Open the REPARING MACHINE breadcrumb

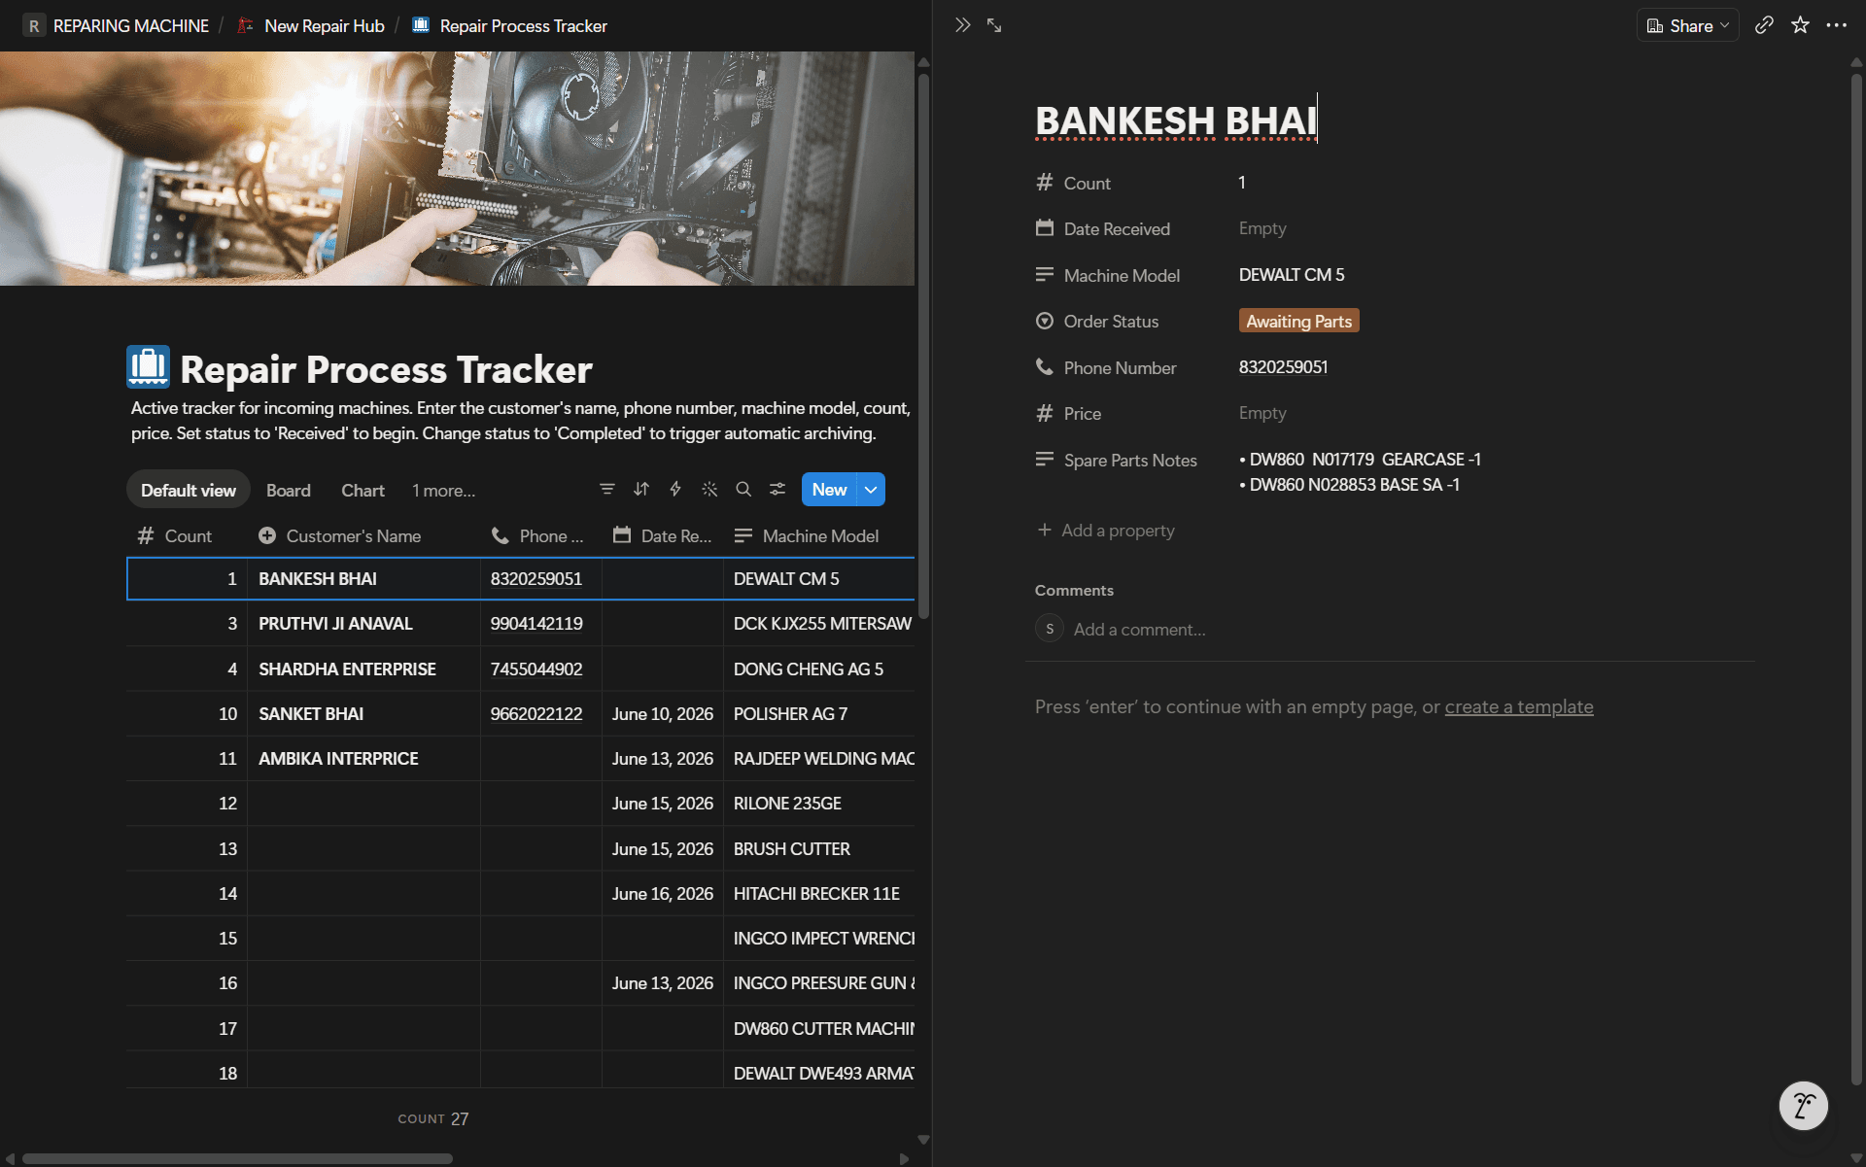coord(131,26)
